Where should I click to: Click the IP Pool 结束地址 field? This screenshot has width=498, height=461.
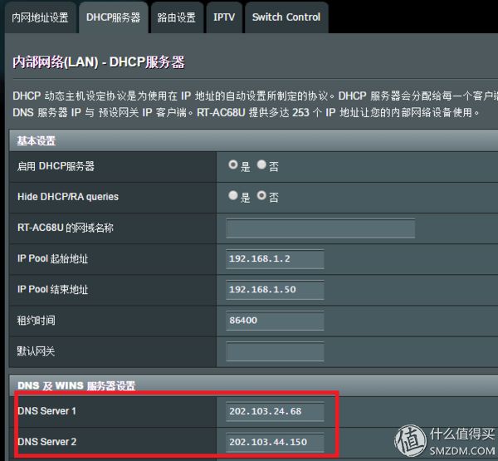click(x=275, y=290)
